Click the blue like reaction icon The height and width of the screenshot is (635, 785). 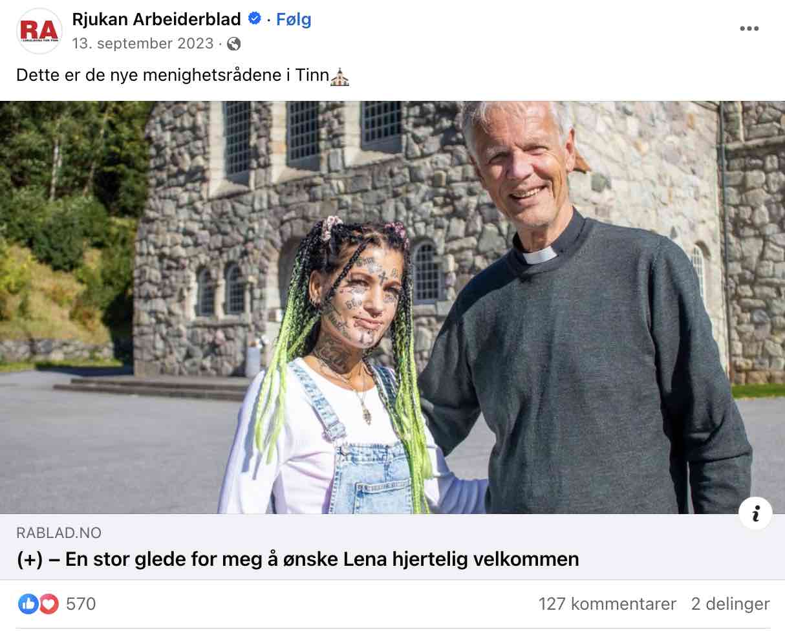coord(28,604)
